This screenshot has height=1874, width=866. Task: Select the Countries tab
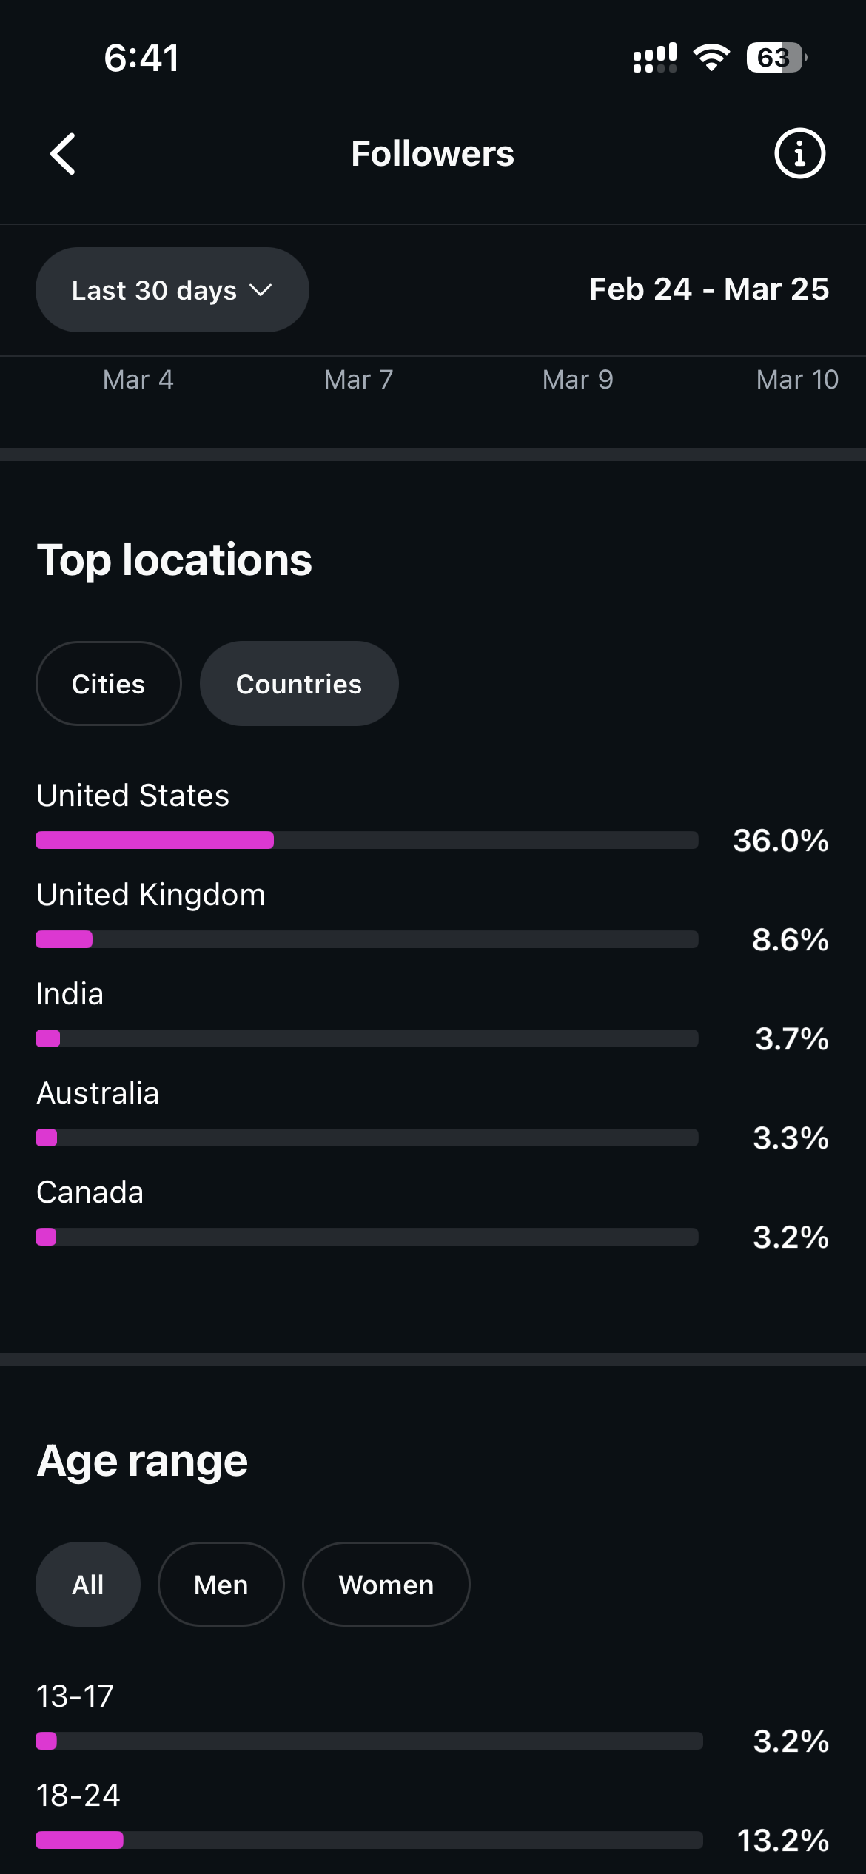pos(299,684)
